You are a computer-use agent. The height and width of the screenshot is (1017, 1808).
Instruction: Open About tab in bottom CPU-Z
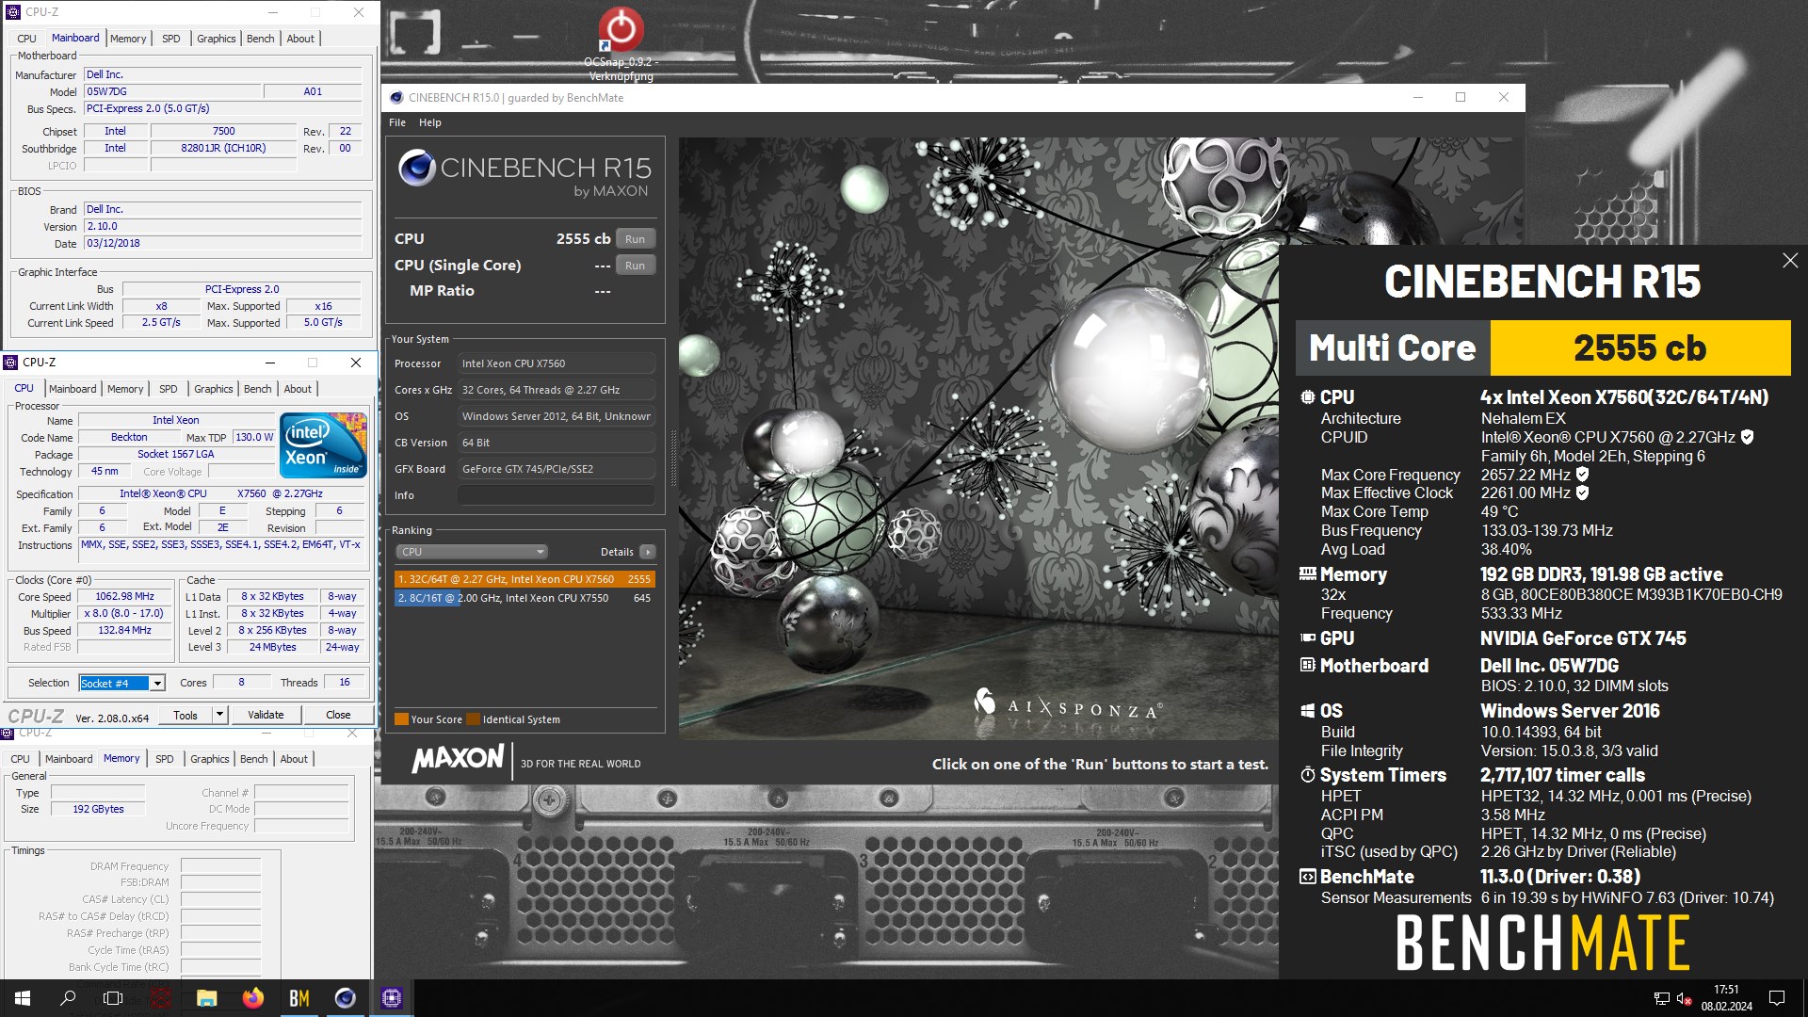click(x=294, y=759)
